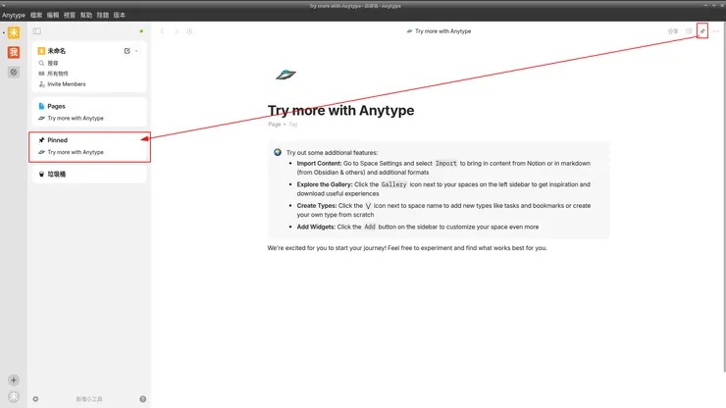Click the globe emoji in the callout

coord(278,152)
